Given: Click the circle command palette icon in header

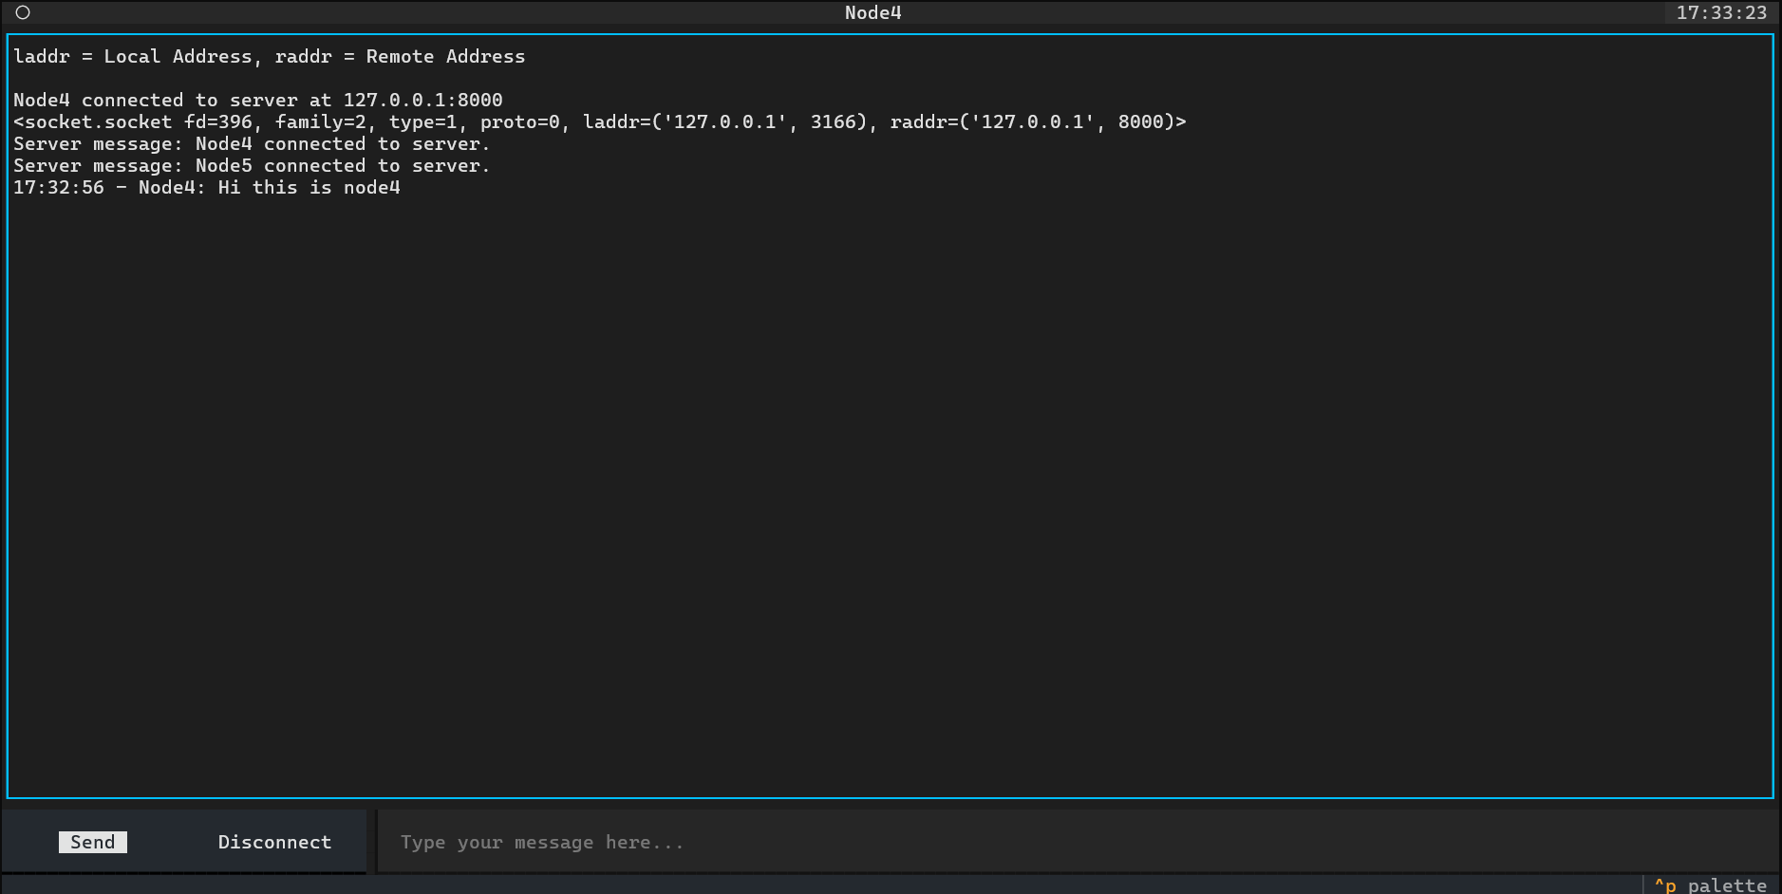Looking at the screenshot, I should 23,12.
